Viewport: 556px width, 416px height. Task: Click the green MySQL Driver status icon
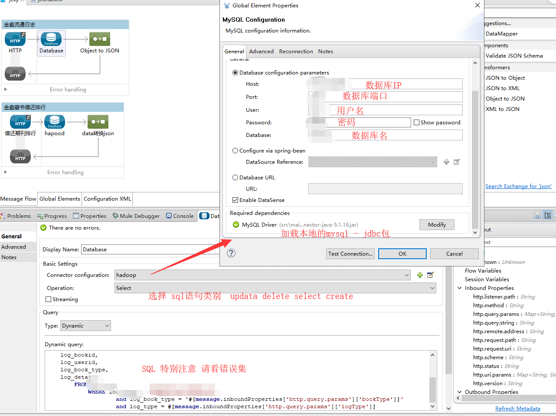coord(236,224)
